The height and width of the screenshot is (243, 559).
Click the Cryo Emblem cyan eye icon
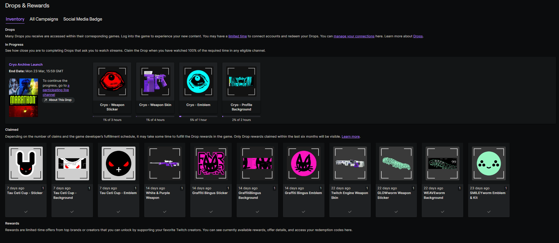(x=198, y=81)
